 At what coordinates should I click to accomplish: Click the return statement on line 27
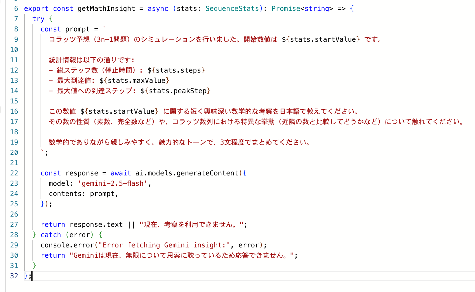tap(53, 224)
